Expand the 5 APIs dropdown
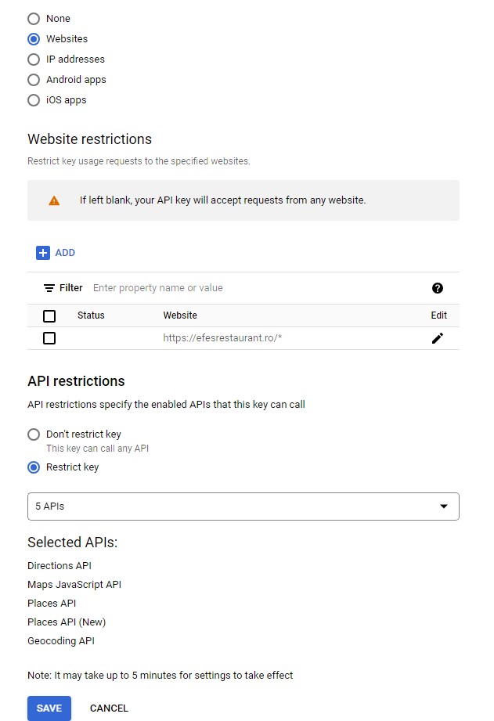494x721 pixels. (x=243, y=507)
